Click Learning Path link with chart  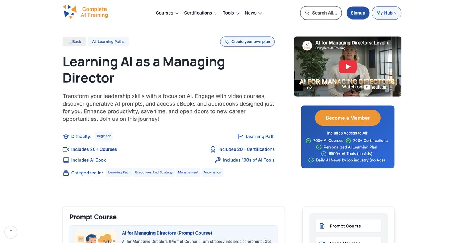click(x=260, y=137)
